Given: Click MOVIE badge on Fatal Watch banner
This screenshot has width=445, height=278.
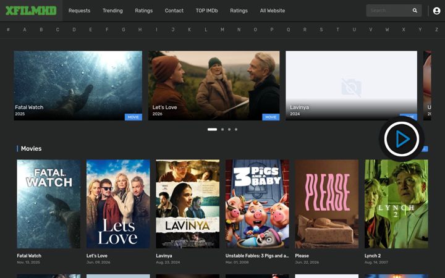Looking at the screenshot, I should (133, 117).
